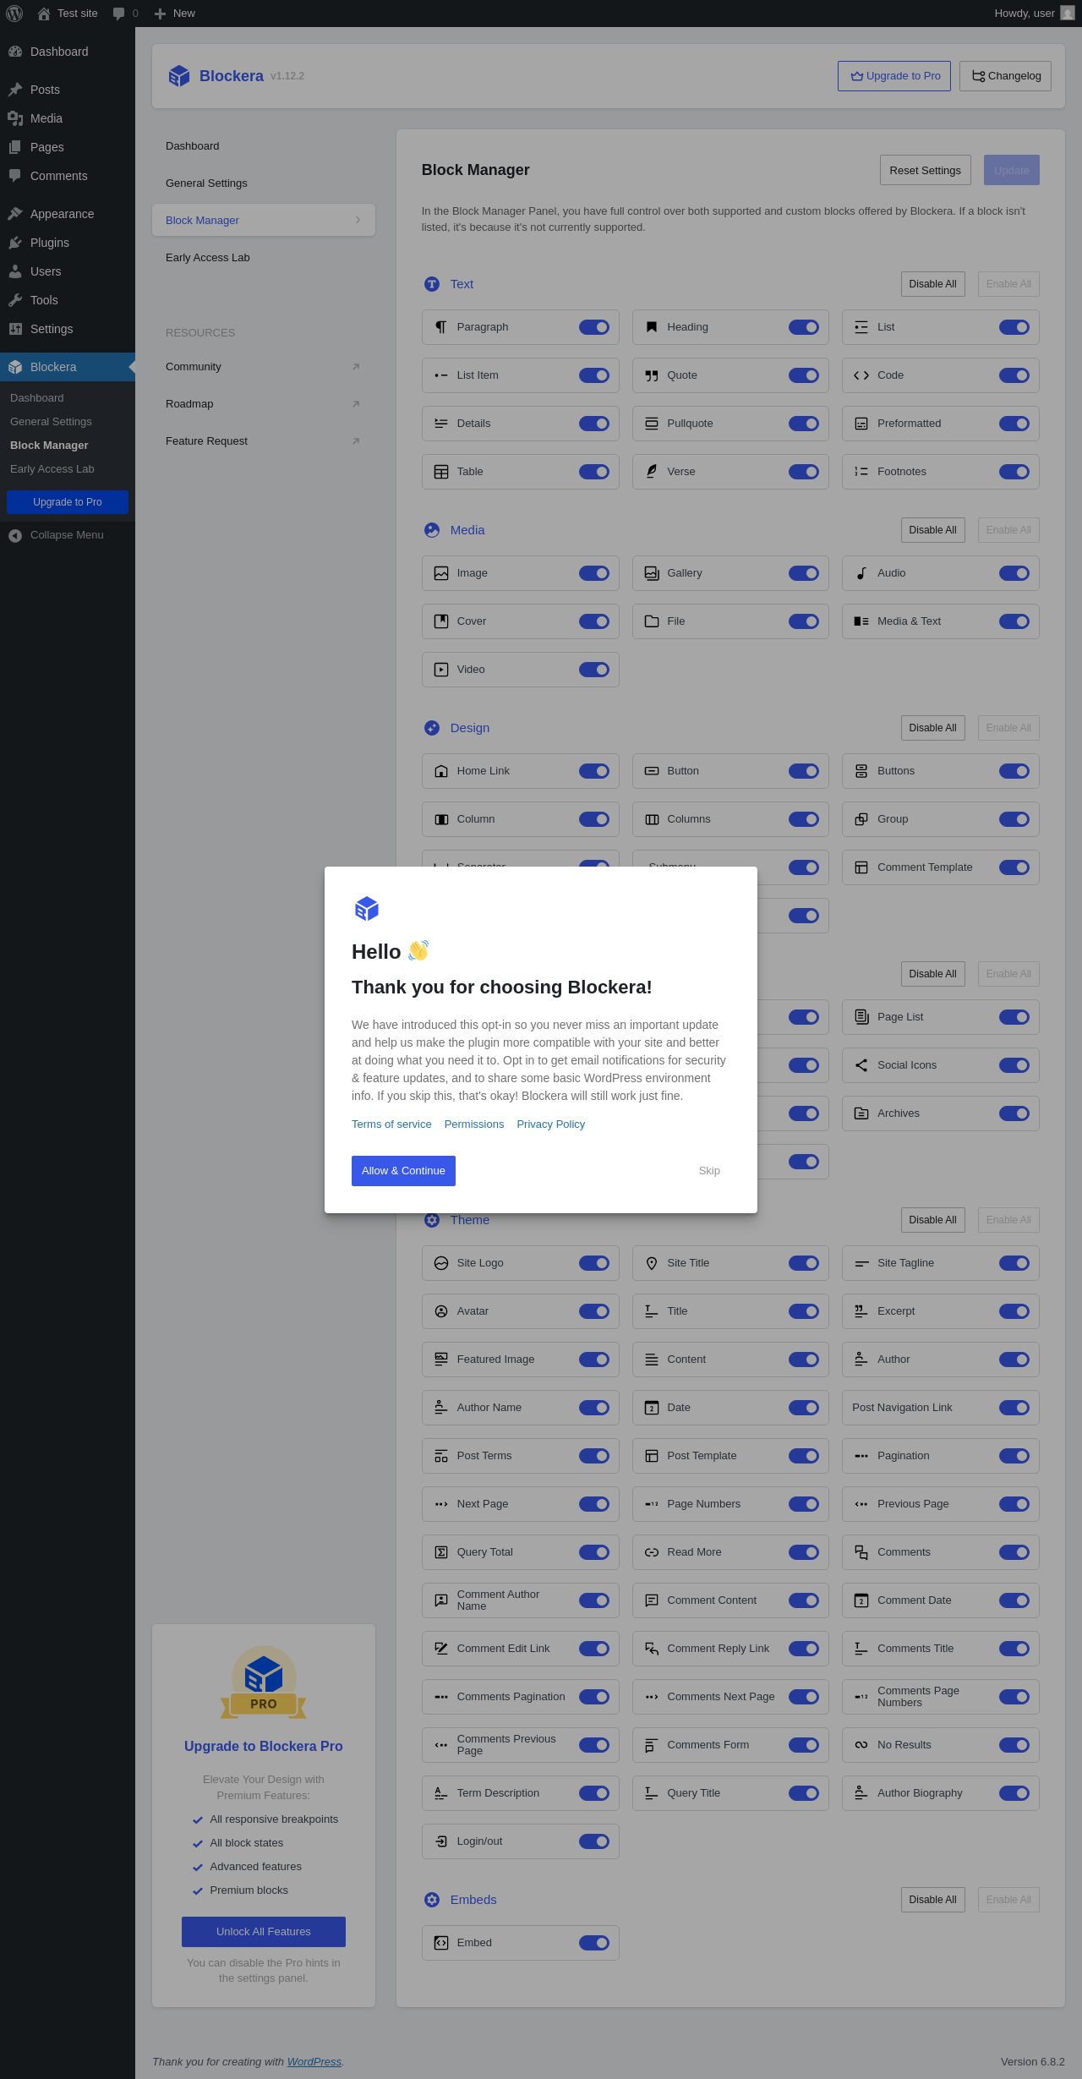Click New in the admin bar
The height and width of the screenshot is (2079, 1082).
tap(175, 14)
